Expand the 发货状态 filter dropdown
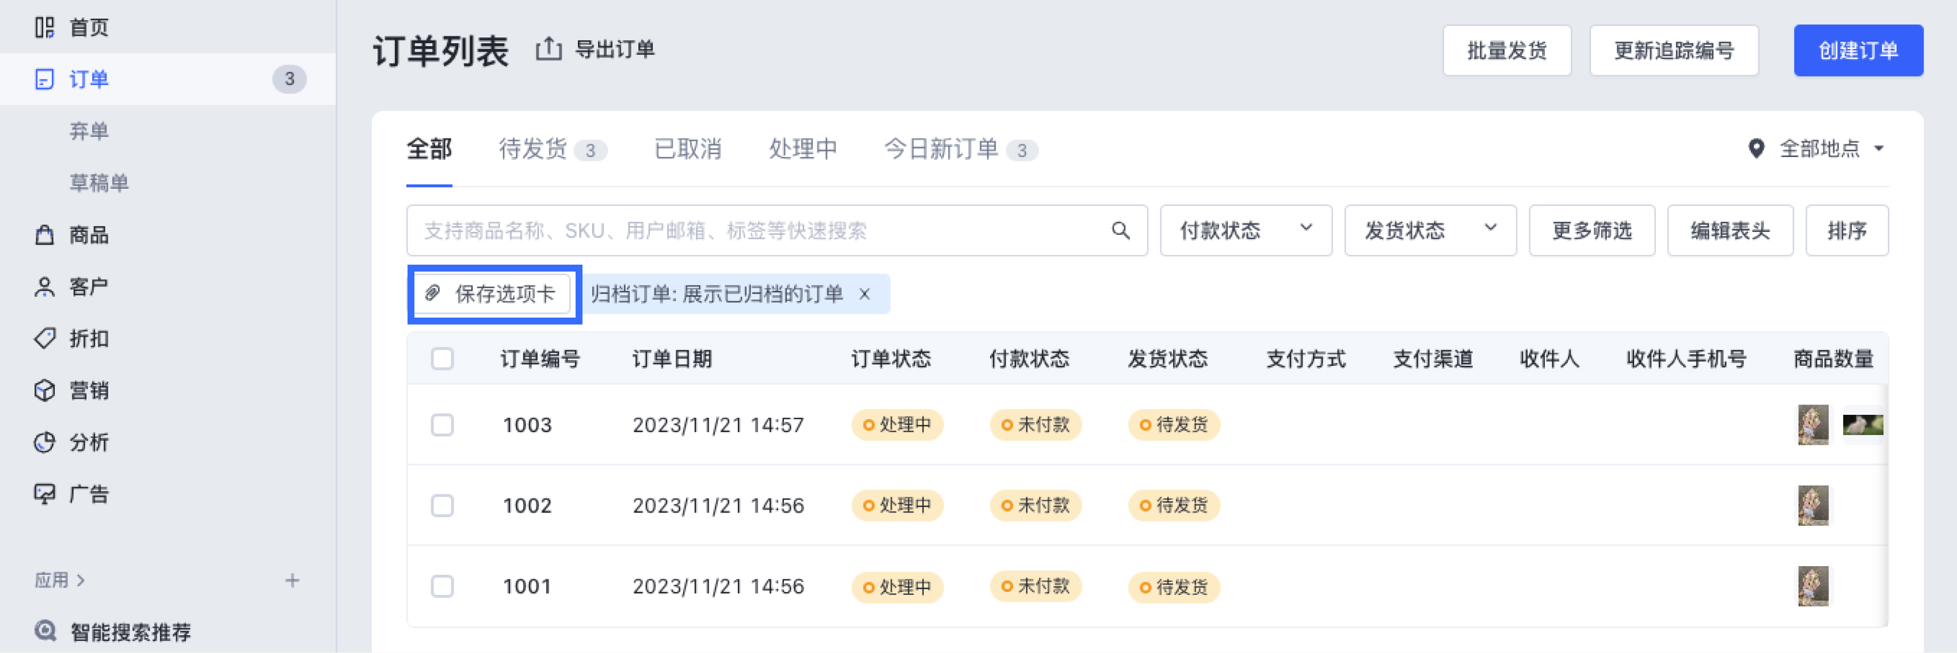Viewport: 1957px width, 653px height. pos(1430,230)
